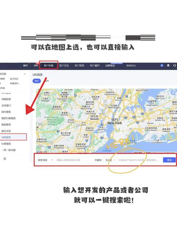
Task: Click the Google logo on the map
Action: [42, 151]
